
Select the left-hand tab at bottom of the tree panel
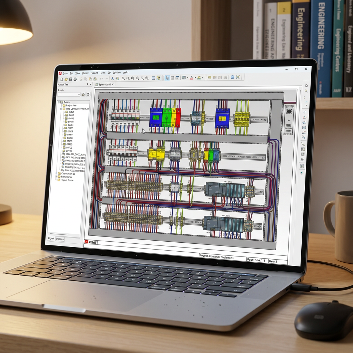pos(51,238)
